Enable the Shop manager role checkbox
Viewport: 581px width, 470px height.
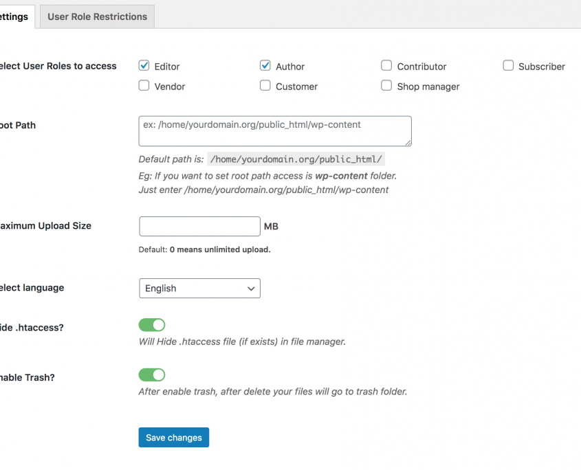(386, 86)
